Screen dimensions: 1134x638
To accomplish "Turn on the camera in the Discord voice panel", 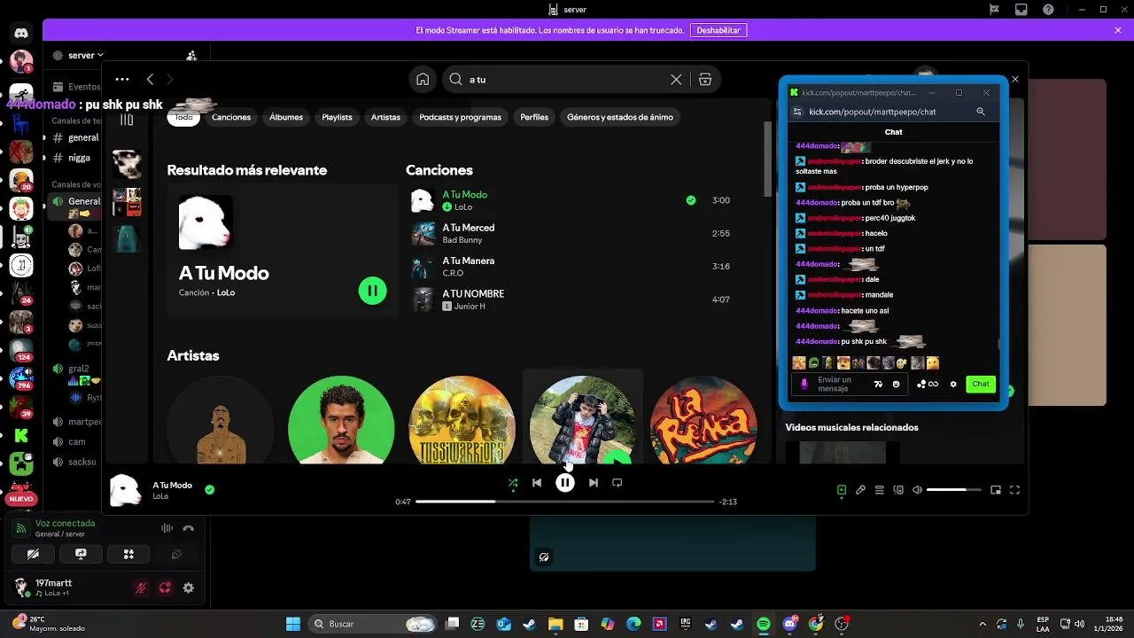I will point(33,555).
